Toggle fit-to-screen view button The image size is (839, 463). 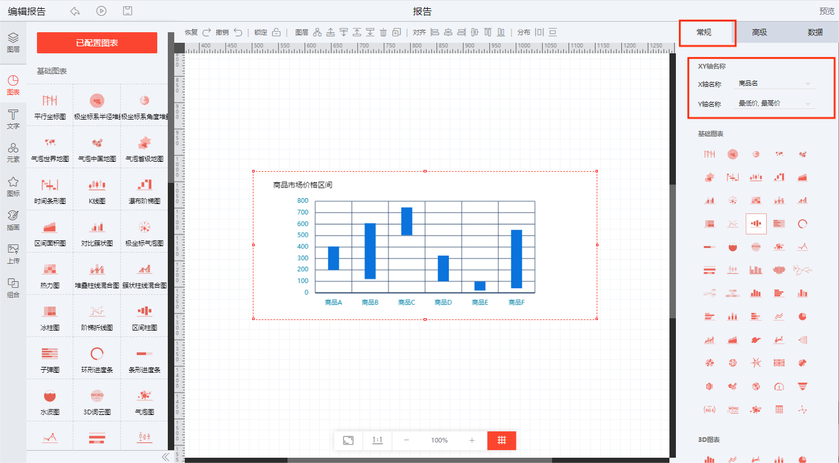(x=348, y=440)
